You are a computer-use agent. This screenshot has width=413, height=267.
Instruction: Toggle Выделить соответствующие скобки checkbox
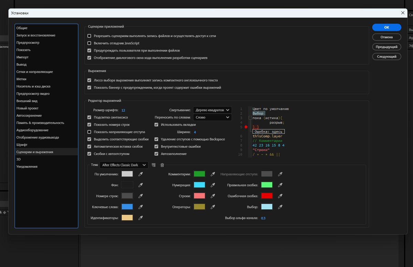point(89,139)
